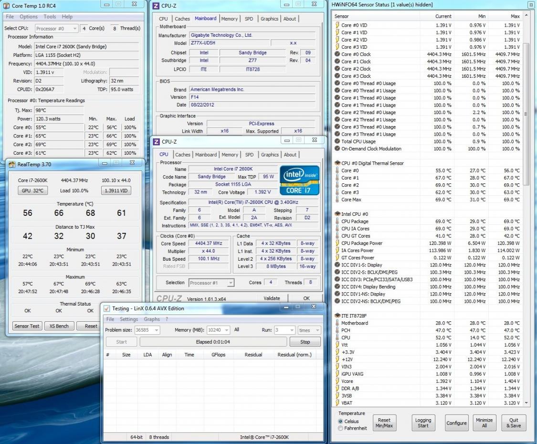Click HWiNFO Reset Min/Max button

tap(384, 423)
